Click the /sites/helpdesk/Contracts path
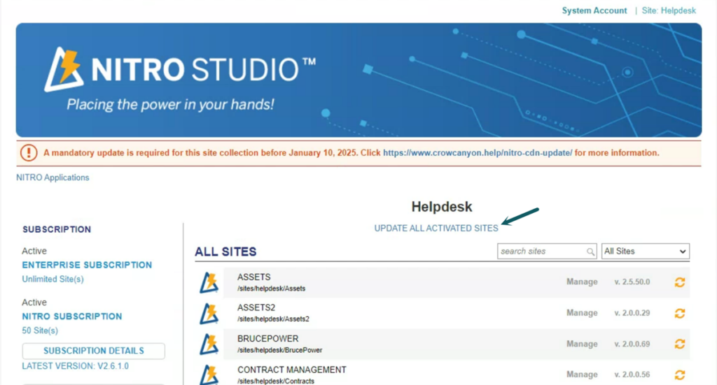The width and height of the screenshot is (717, 385). pos(276,381)
